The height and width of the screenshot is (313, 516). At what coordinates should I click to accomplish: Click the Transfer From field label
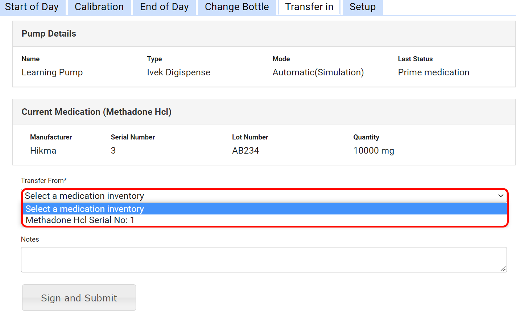click(44, 180)
